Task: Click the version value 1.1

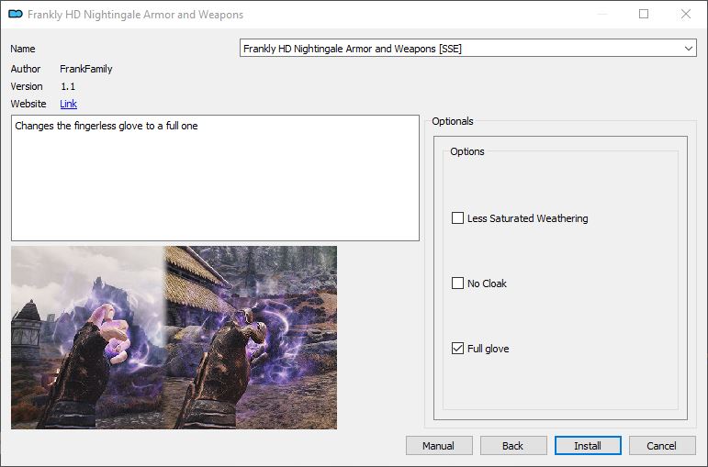Action: point(68,86)
